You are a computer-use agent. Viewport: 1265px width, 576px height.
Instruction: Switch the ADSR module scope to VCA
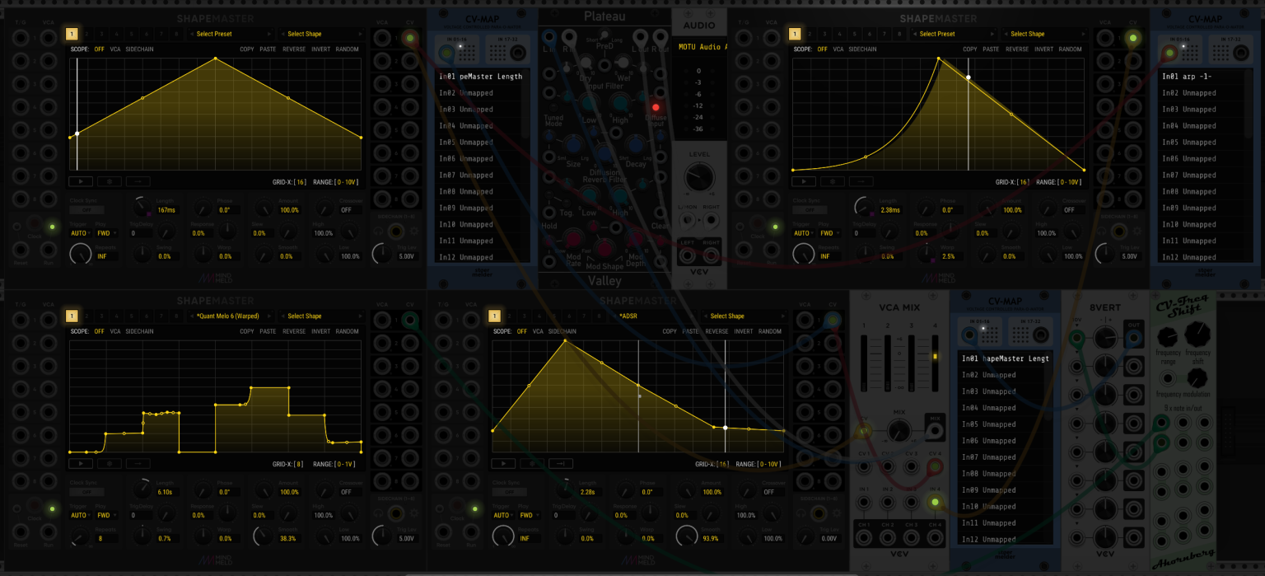538,331
